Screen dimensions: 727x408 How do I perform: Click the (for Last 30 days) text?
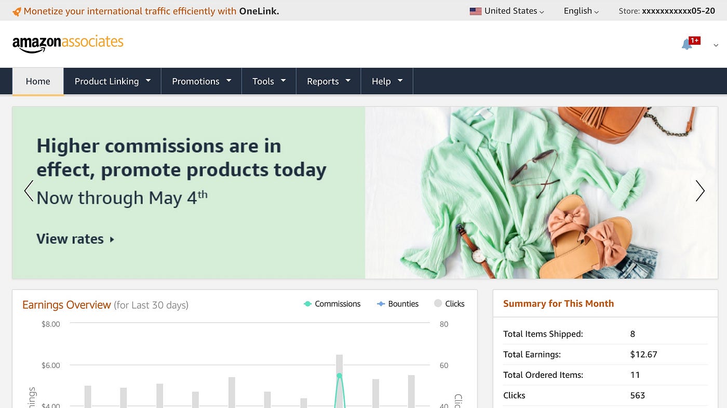tap(151, 305)
